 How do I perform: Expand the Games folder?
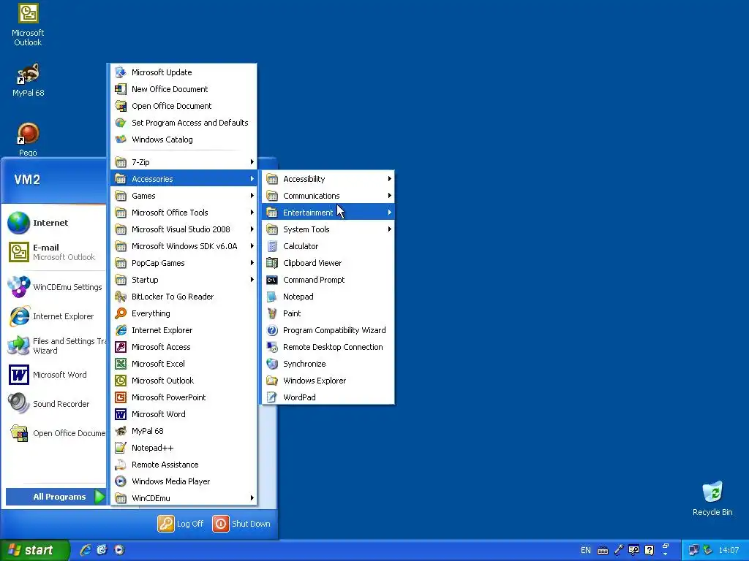[x=184, y=196]
